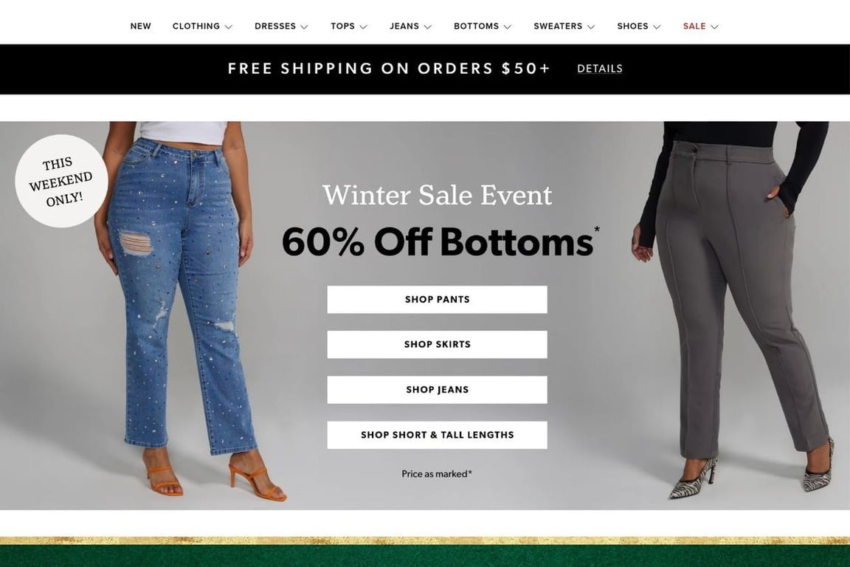Expand the Sale dropdown chevron
The image size is (850, 567).
pyautogui.click(x=714, y=27)
